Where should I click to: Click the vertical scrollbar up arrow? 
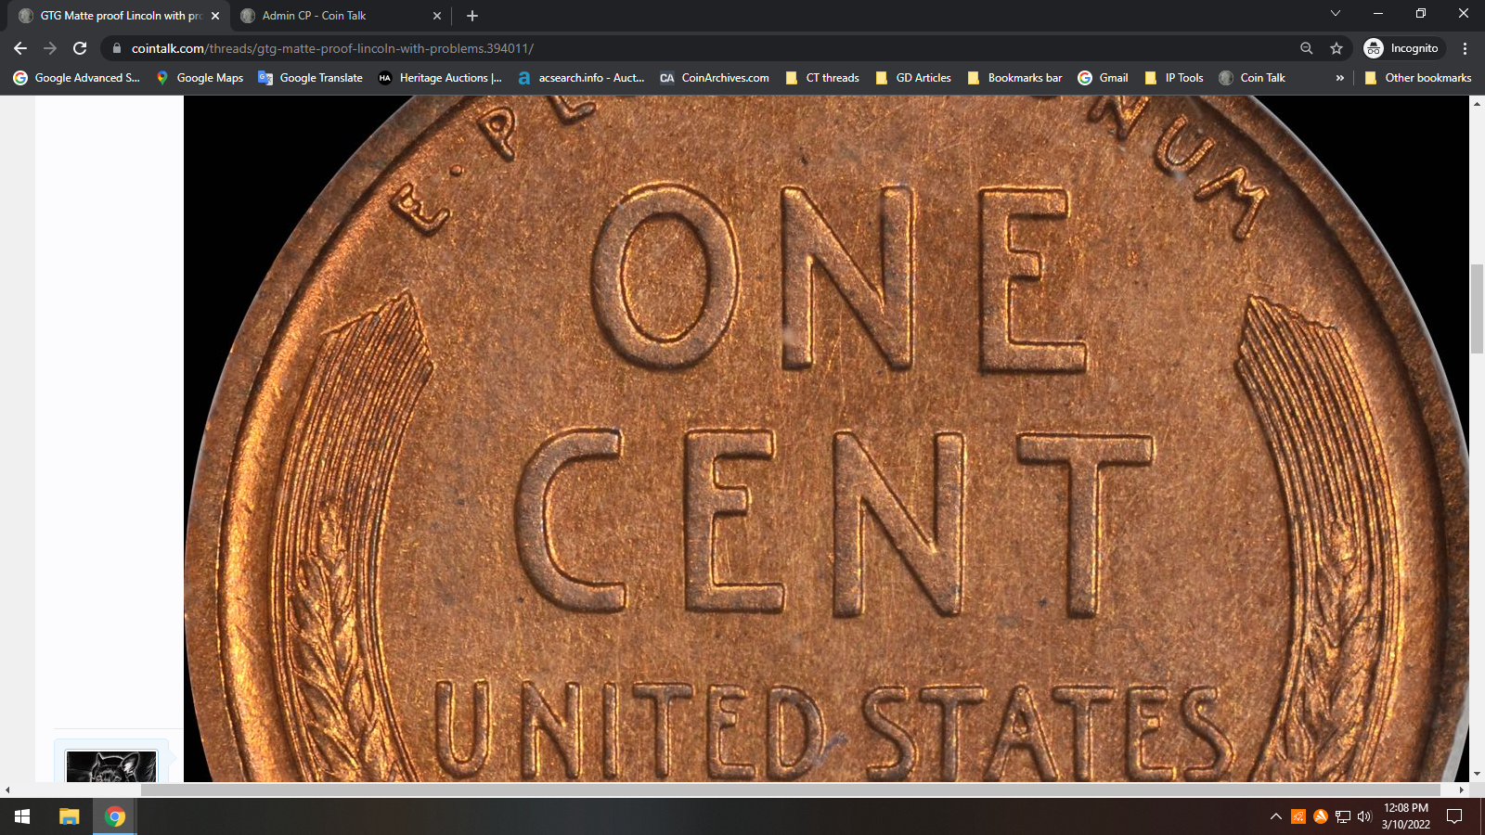click(1477, 102)
